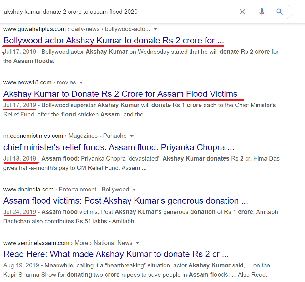Click the www.news18.com movies breadcrumb
The width and height of the screenshot is (305, 282).
(x=39, y=82)
